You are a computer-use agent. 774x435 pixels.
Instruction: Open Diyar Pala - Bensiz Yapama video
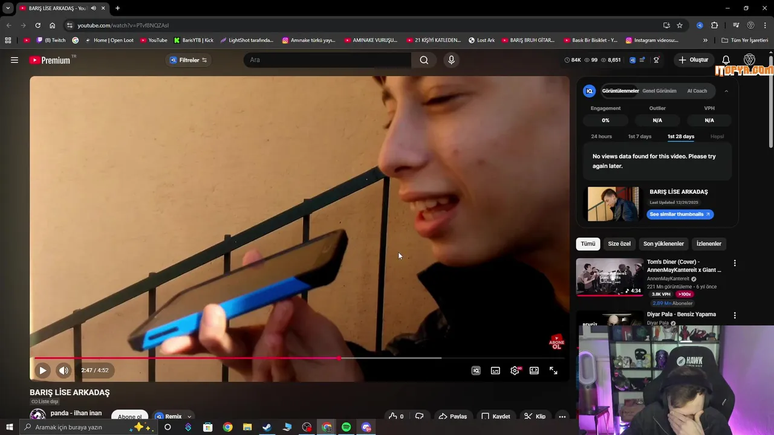(681, 314)
